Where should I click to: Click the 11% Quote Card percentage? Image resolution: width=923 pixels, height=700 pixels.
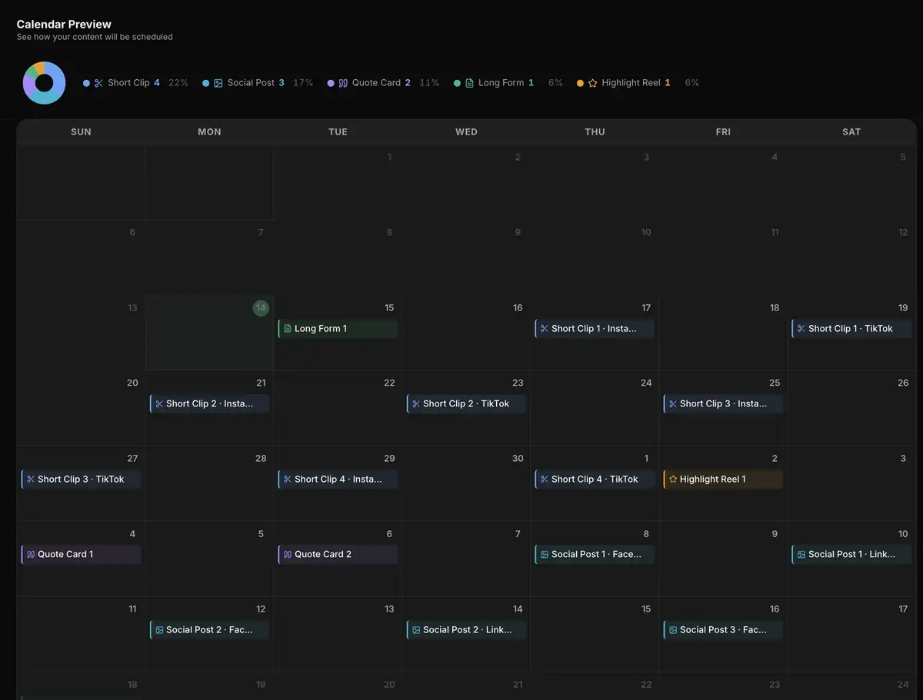(x=429, y=83)
